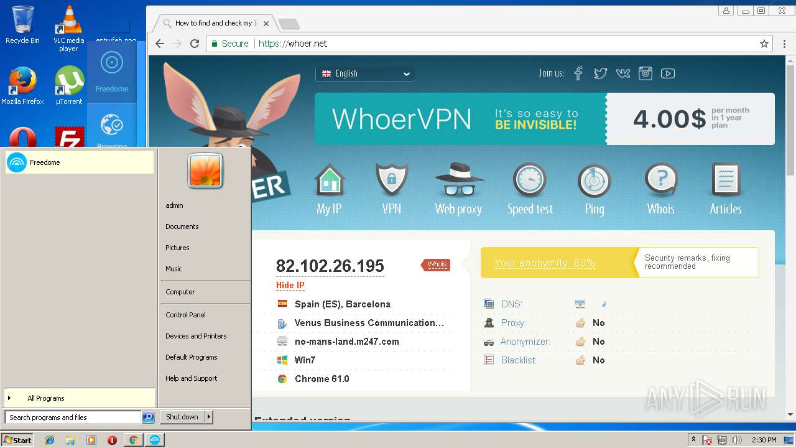796x448 pixels.
Task: Open the Ping radar icon
Action: pos(594,181)
